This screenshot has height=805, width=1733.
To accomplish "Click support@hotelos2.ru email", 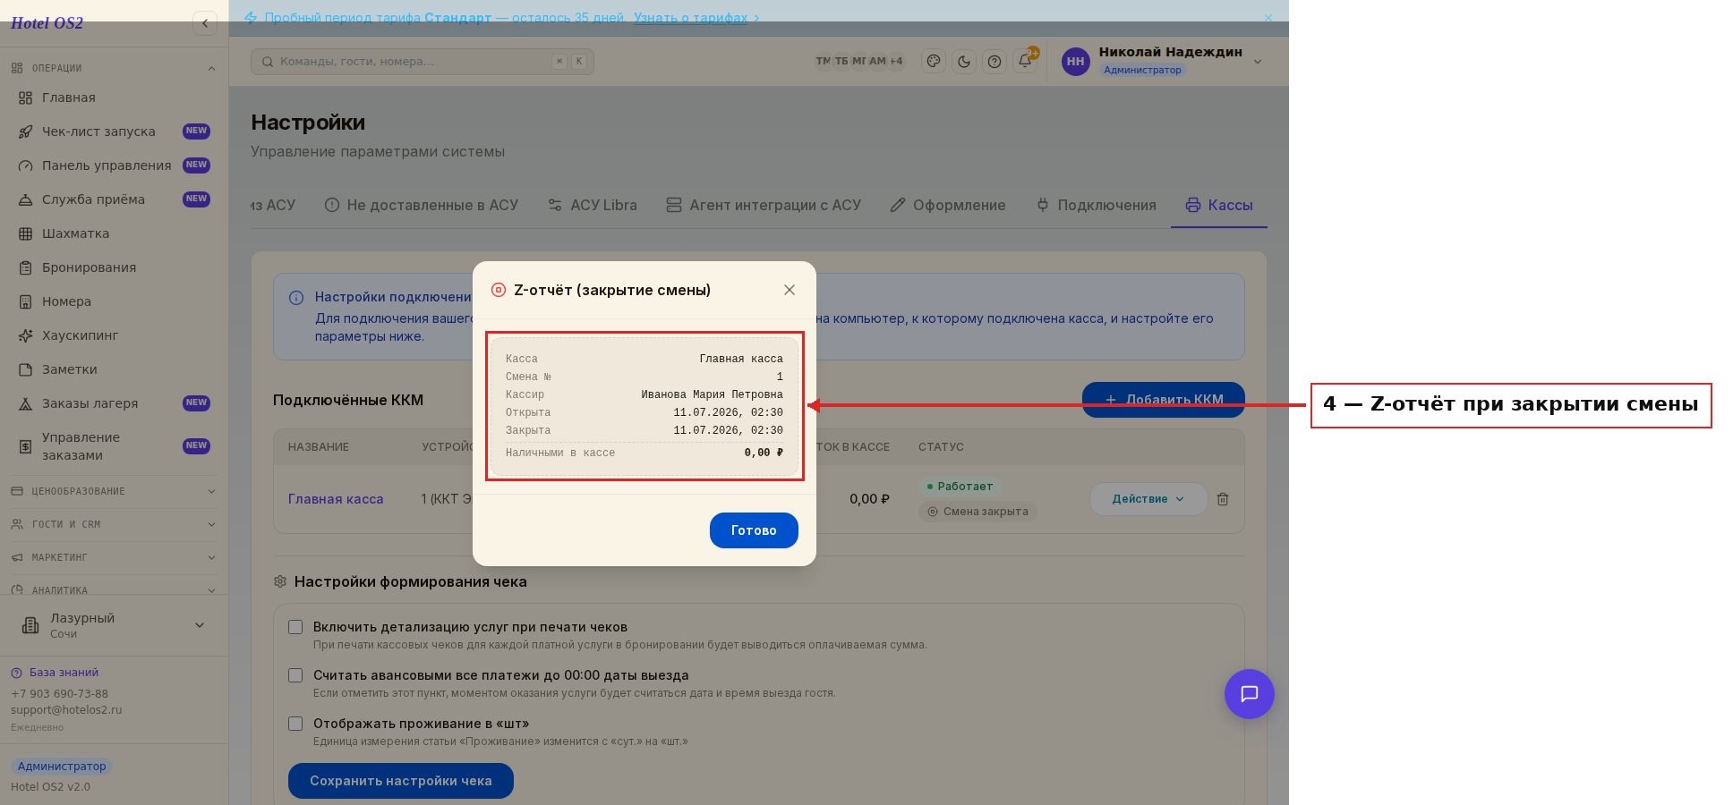I will (66, 710).
